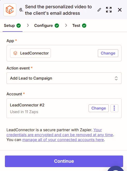Click the pencil icon to rename the step
This screenshot has width=127, height=171.
click(x=99, y=10)
